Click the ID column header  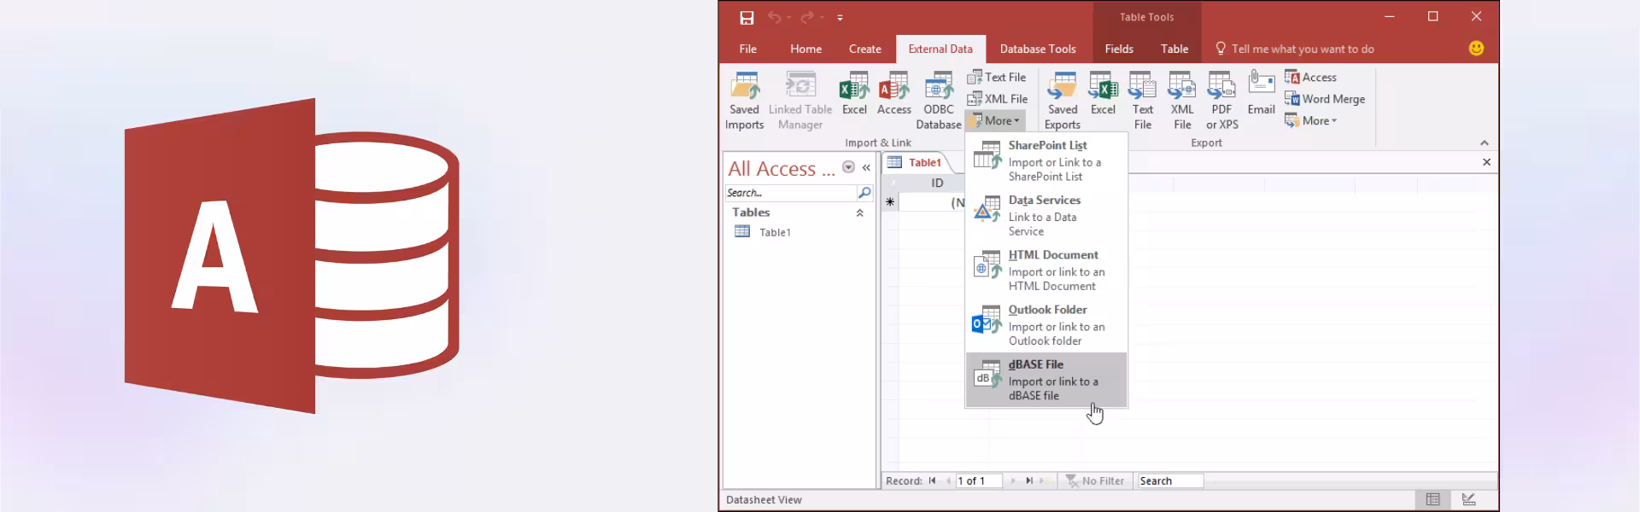tap(937, 183)
